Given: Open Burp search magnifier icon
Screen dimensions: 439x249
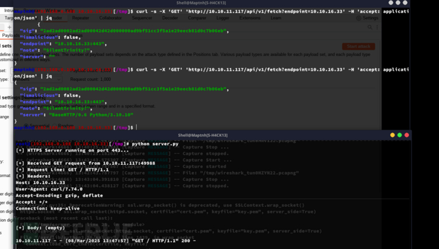Looking at the screenshot, I should coord(370,27).
